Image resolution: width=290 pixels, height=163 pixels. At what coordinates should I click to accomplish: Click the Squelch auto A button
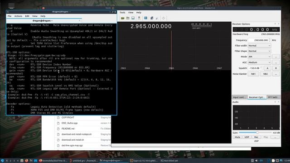pos(267,68)
